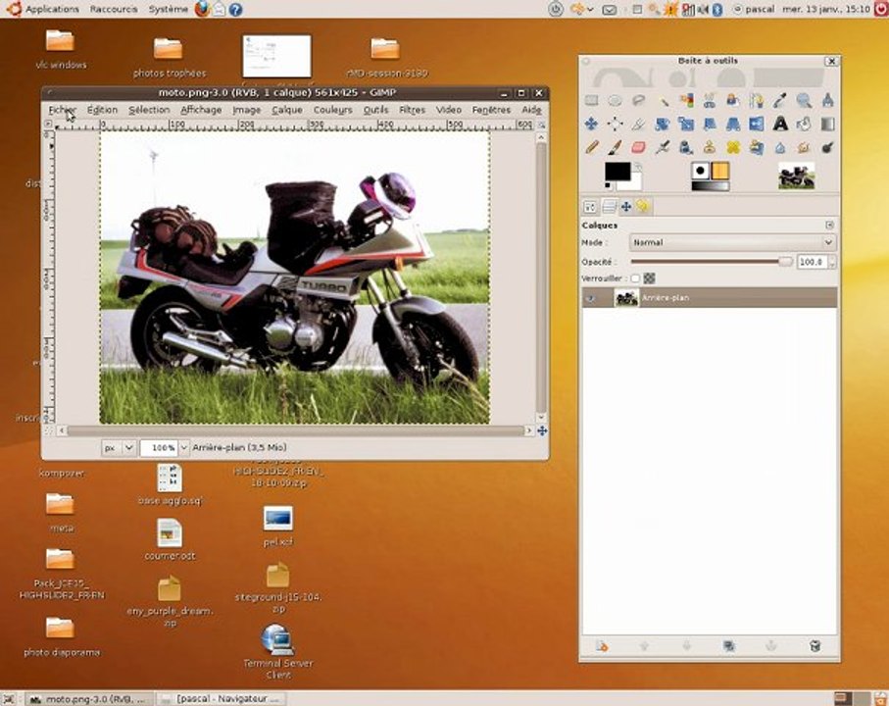This screenshot has height=706, width=889.
Task: Open the Fenêtres menu
Action: (492, 110)
